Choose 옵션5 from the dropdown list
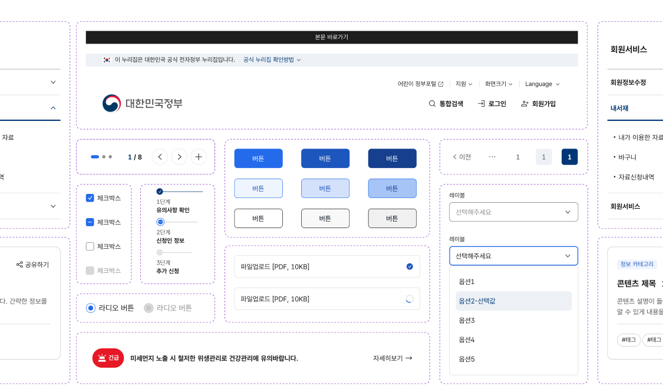The width and height of the screenshot is (663, 389). (513, 359)
